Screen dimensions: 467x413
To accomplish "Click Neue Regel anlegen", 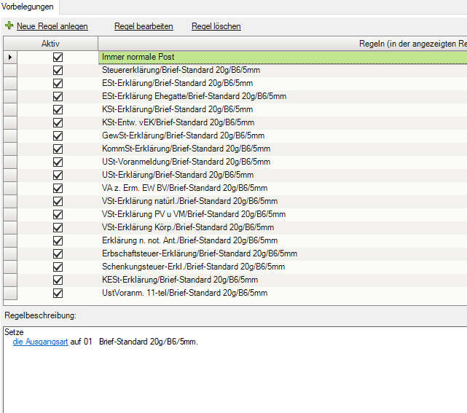I will 52,26.
